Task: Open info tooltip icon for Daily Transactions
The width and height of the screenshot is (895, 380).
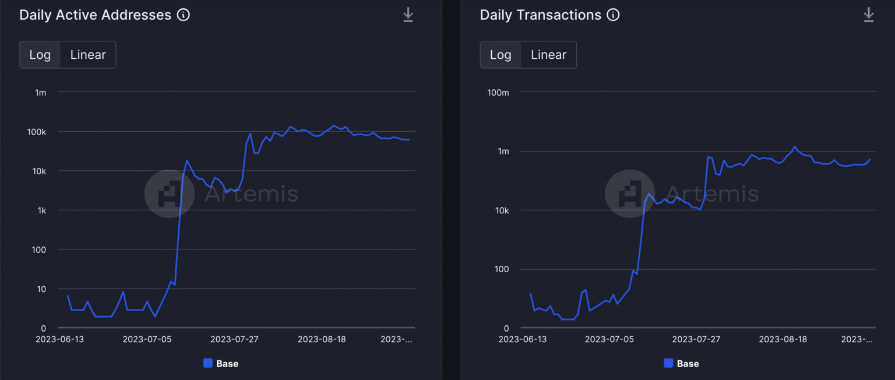Action: (613, 15)
